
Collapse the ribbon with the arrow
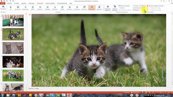[x=172, y=12]
